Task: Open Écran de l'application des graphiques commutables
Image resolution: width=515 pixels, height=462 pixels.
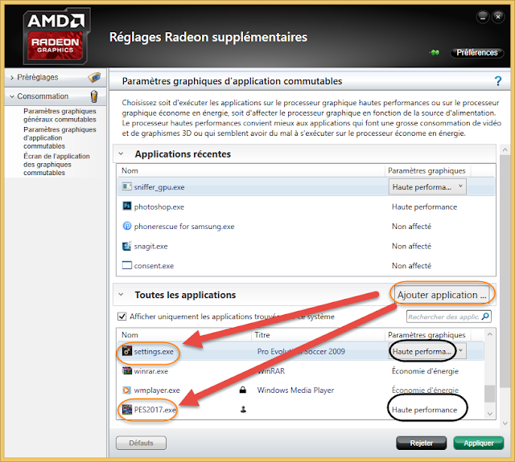Action: click(56, 164)
